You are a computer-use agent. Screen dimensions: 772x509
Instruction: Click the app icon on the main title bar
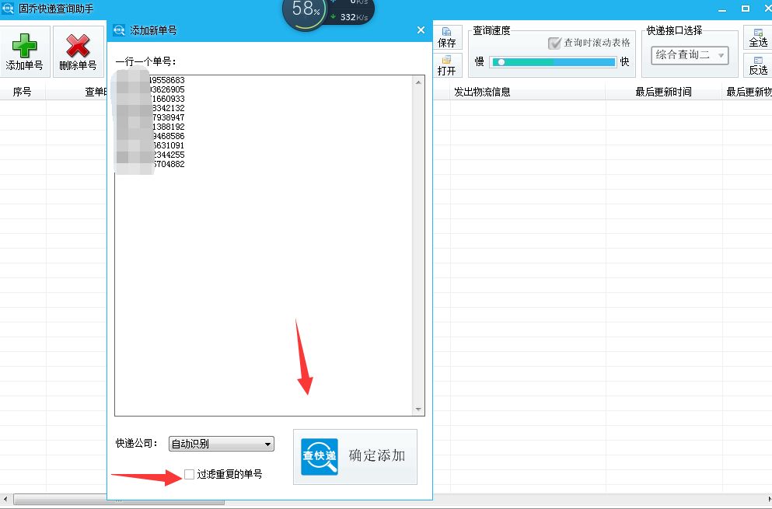click(x=6, y=7)
